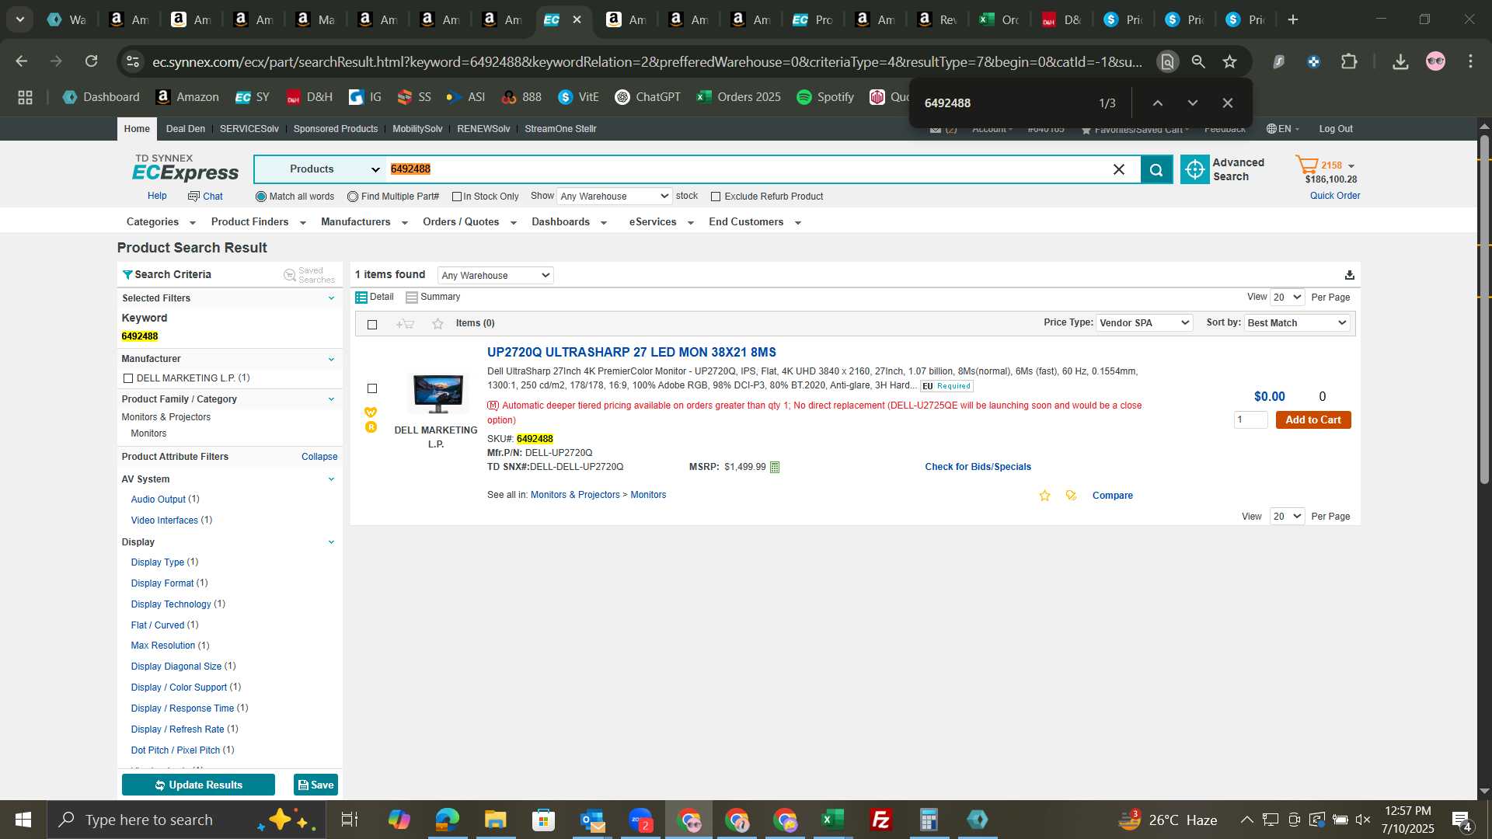Open File Explorer from taskbar

click(495, 820)
